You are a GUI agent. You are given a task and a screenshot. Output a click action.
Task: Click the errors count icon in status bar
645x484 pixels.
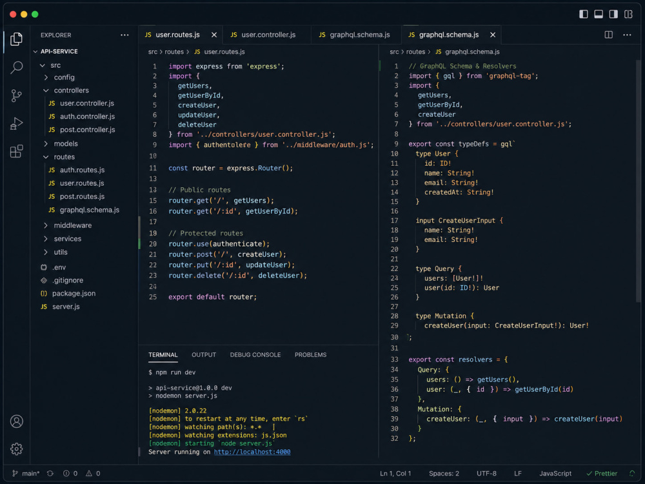[70, 473]
